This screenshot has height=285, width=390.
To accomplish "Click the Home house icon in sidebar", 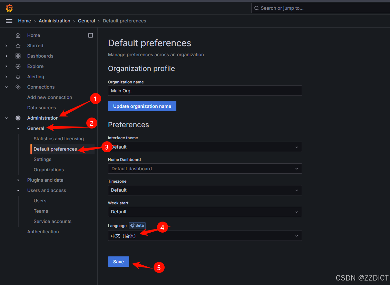I will [18, 35].
